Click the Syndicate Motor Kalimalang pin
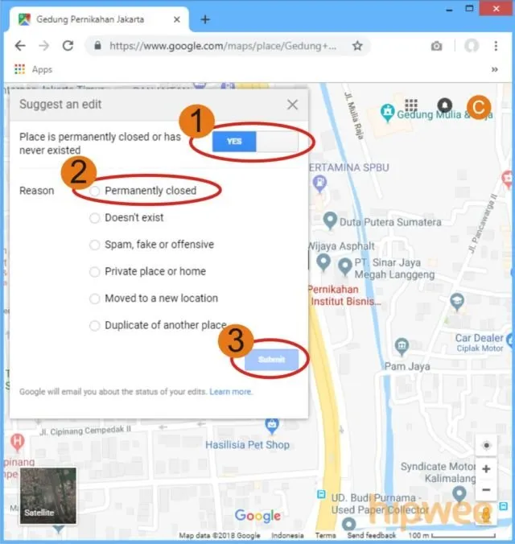Viewport: 515px width, 544px height. point(459,493)
